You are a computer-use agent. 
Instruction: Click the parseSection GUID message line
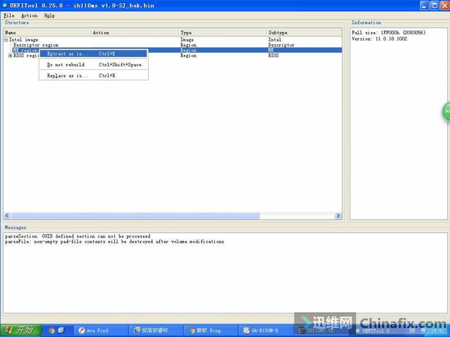tap(78, 236)
